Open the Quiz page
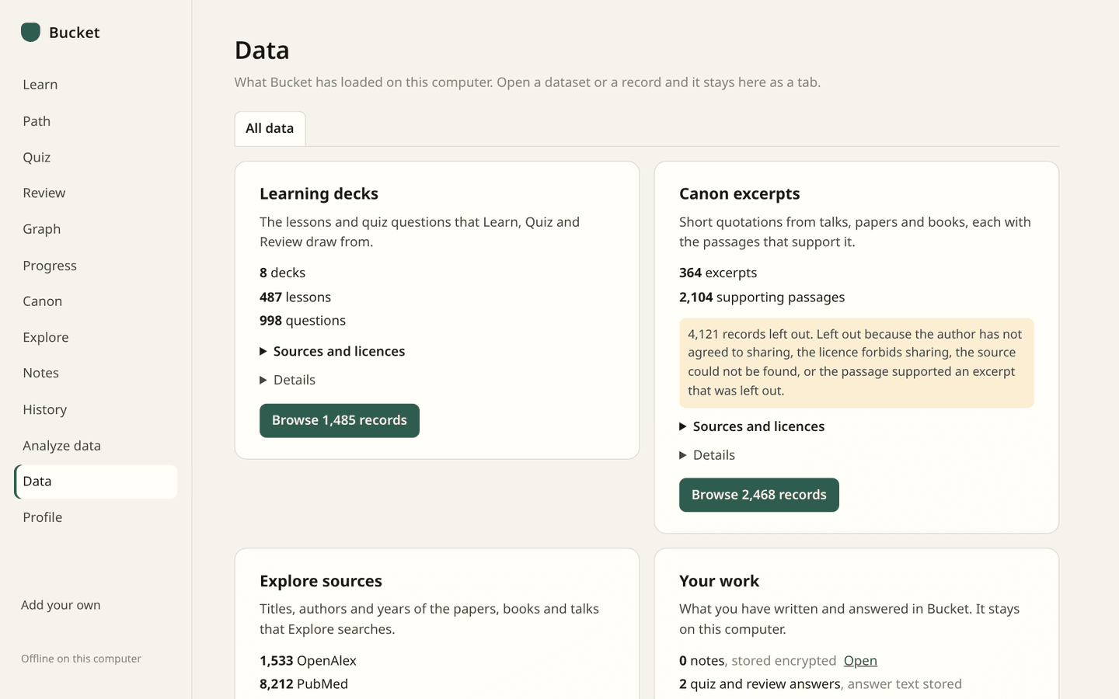1119x699 pixels. [96, 157]
